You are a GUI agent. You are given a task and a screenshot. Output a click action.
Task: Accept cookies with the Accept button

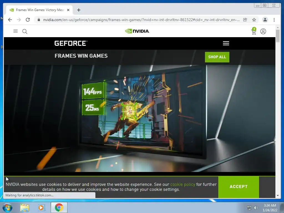[x=239, y=187]
